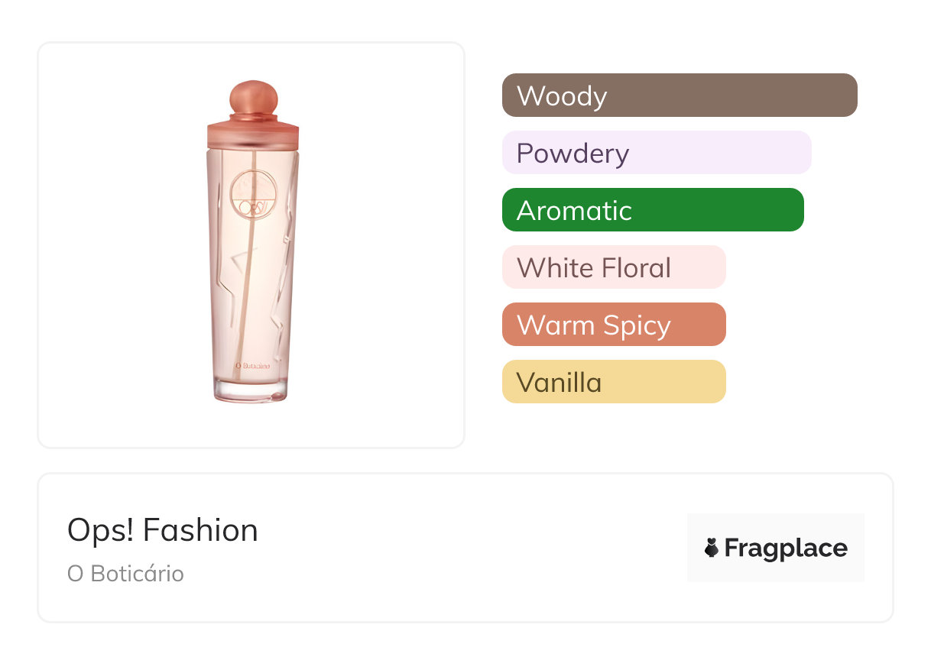Click the Fragplace wordmark text
The height and width of the screenshot is (660, 931).
(786, 548)
